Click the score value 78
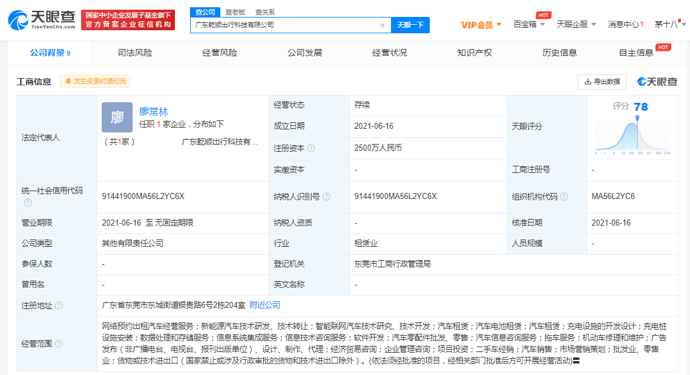This screenshot has width=690, height=375. 641,107
